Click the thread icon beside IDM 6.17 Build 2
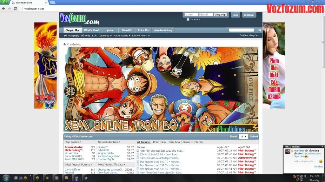The height and width of the screenshot is (182, 325). [x=138, y=154]
